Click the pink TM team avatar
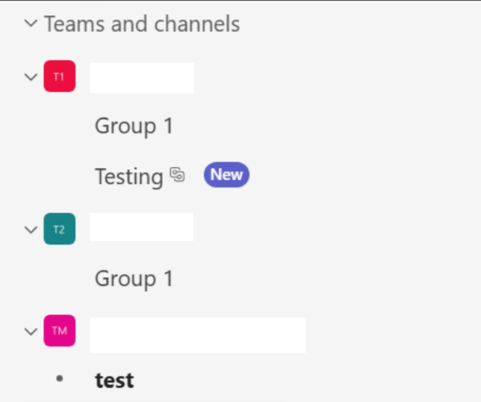Screen dimensions: 481x402 point(59,331)
